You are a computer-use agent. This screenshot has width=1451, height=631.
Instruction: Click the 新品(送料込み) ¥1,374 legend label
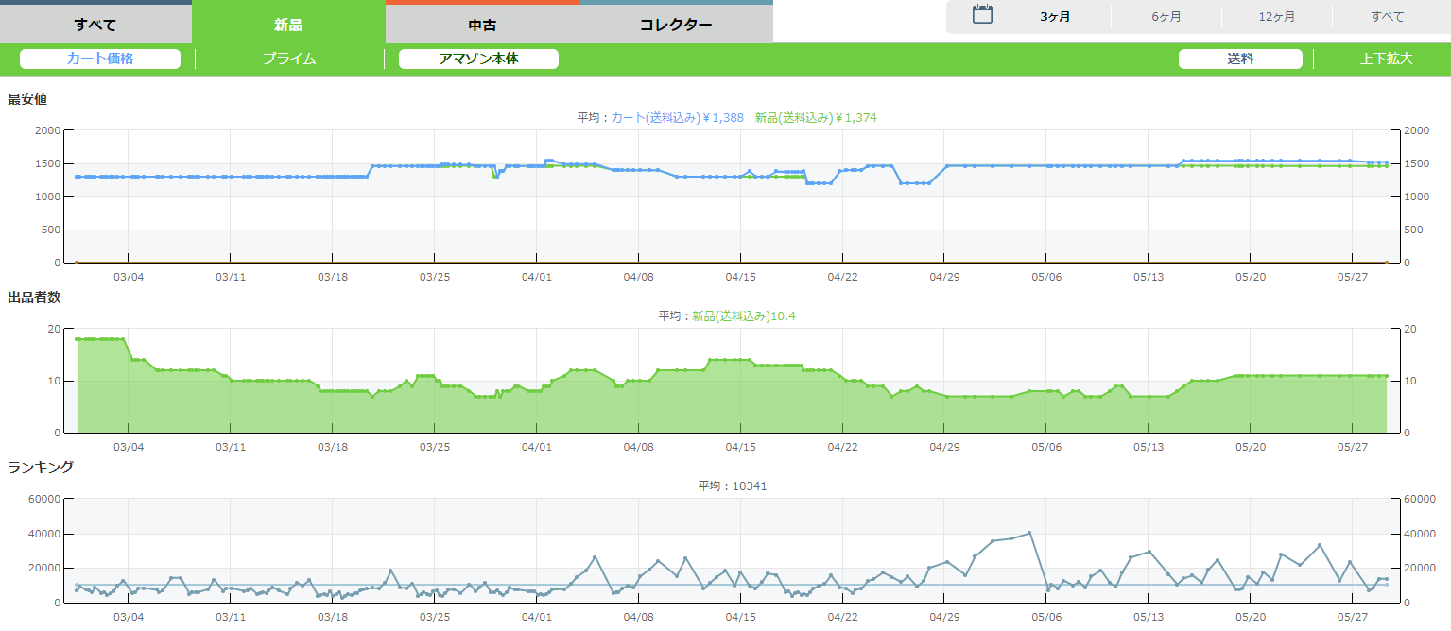tap(816, 117)
